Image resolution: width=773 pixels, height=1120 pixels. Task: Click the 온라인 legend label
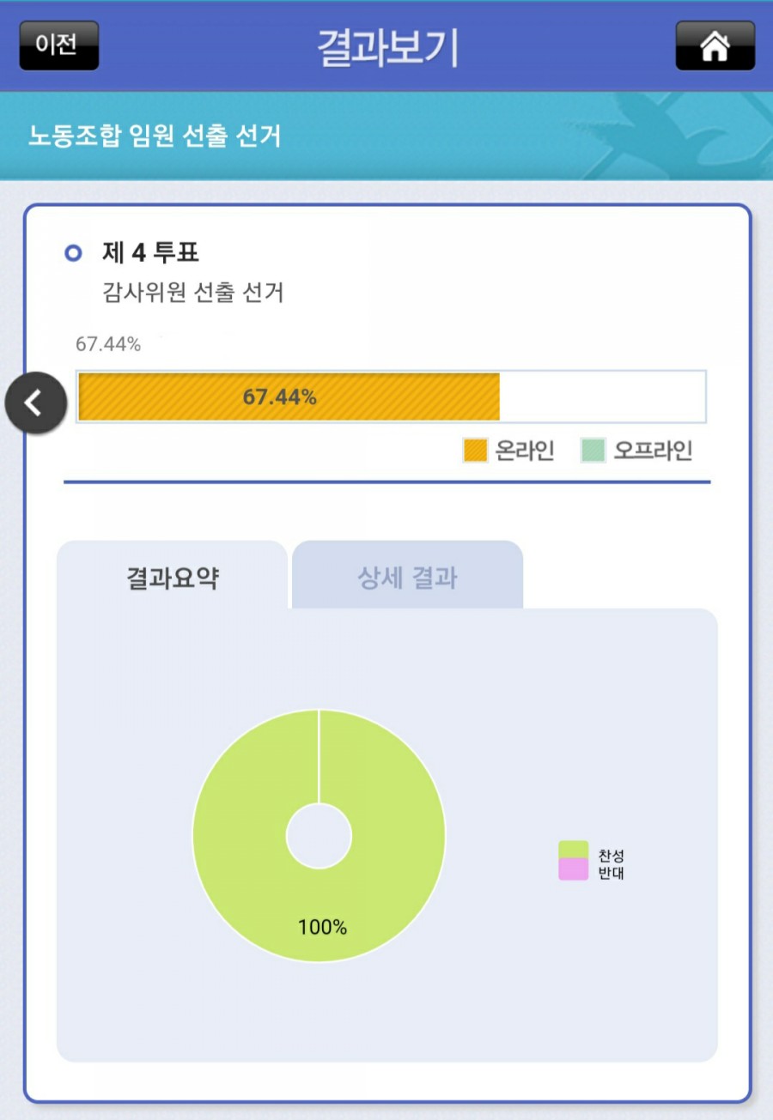tap(525, 451)
